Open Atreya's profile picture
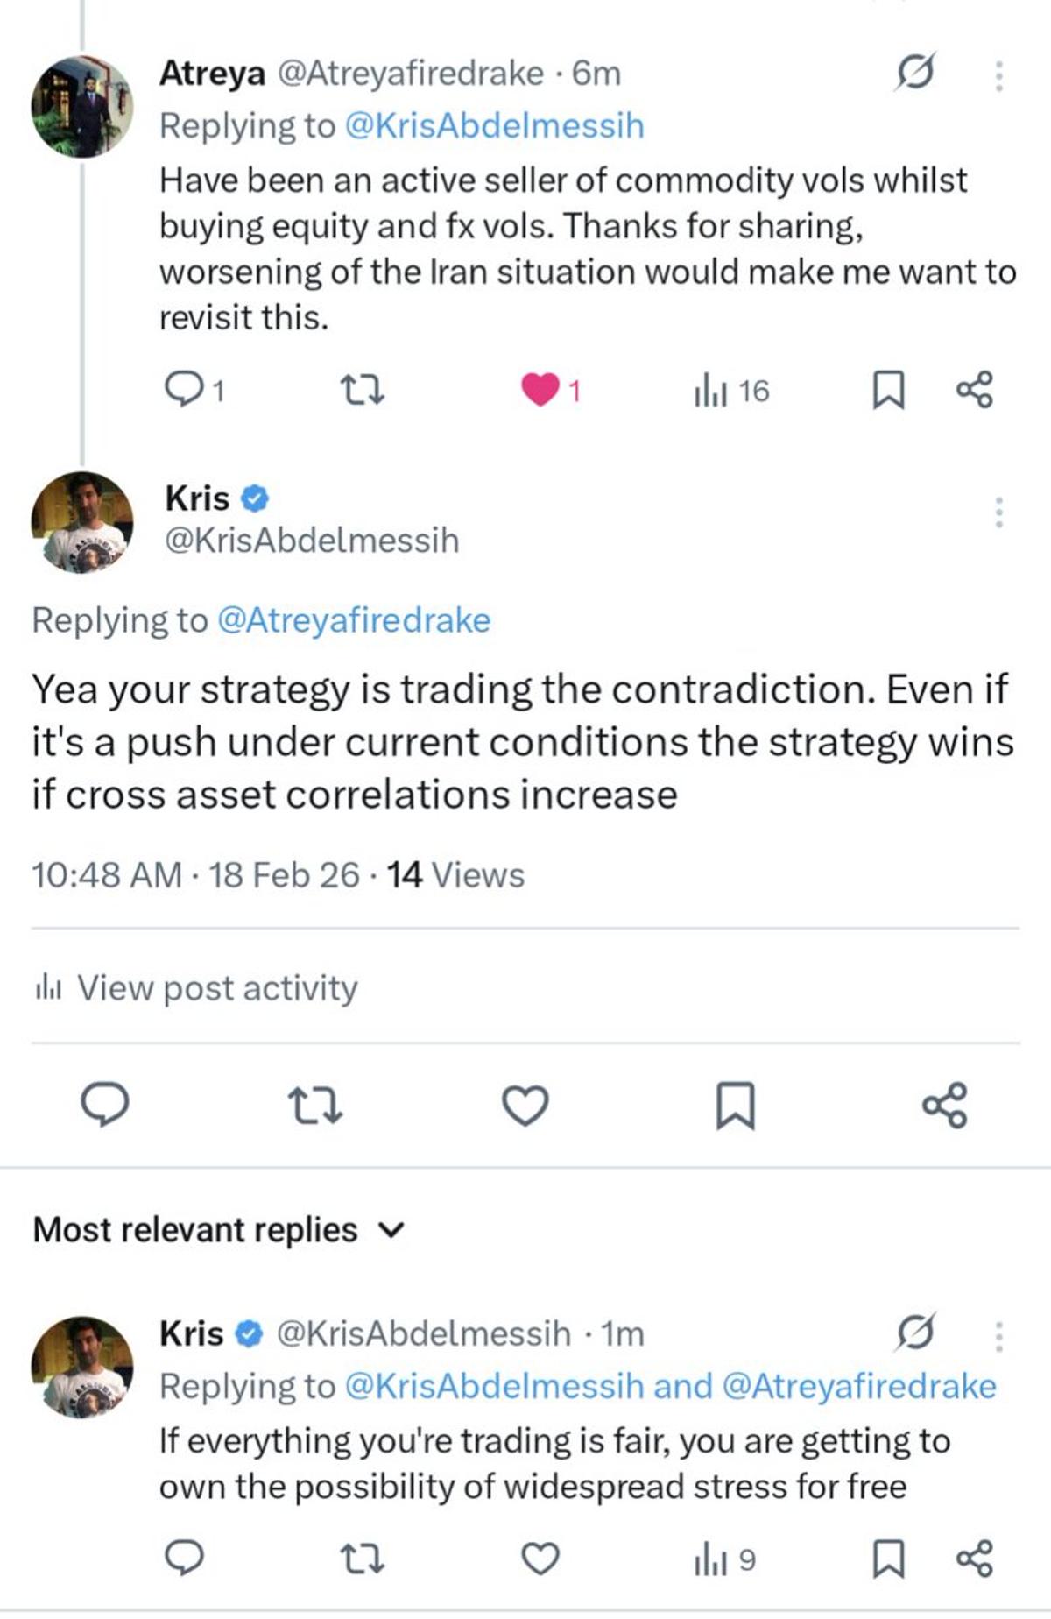This screenshot has width=1051, height=1619. pos(82,106)
